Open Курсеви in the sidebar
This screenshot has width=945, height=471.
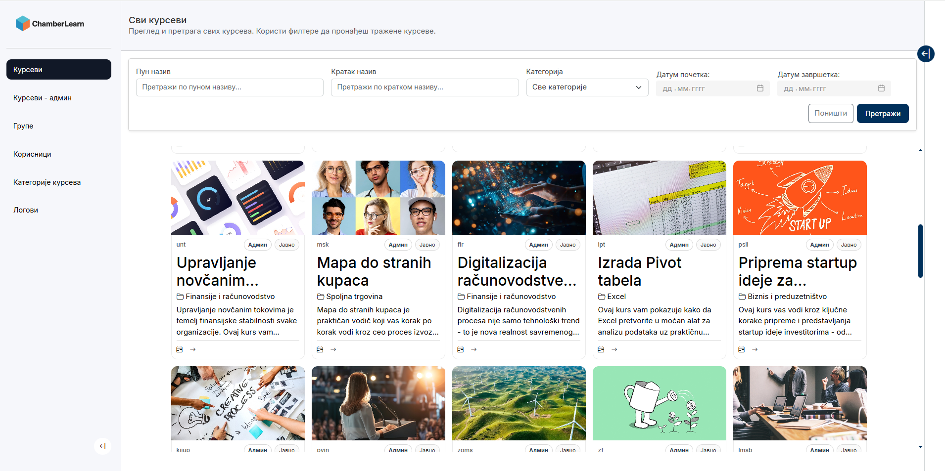(59, 70)
